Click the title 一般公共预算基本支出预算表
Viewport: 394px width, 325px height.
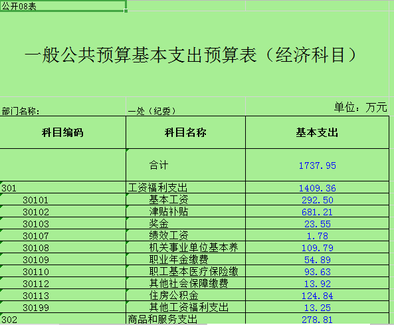tap(190, 54)
